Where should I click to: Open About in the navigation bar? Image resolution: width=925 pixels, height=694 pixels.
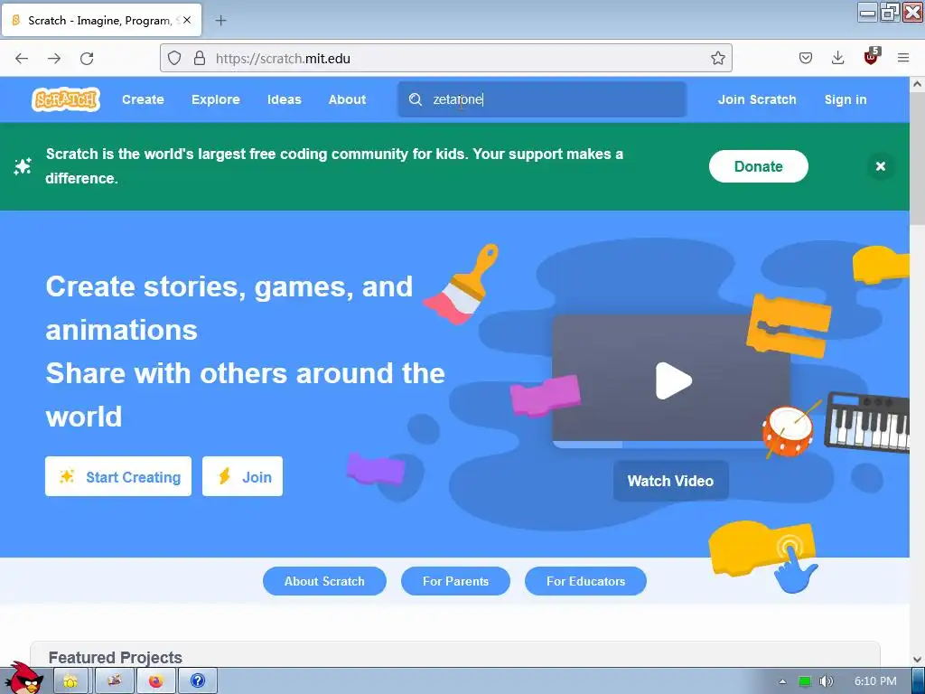[347, 99]
